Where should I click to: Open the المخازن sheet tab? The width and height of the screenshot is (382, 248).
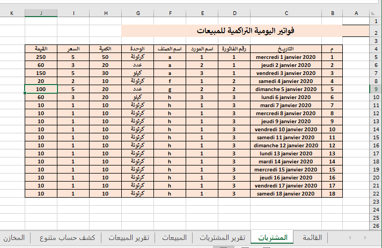[x=14, y=237]
